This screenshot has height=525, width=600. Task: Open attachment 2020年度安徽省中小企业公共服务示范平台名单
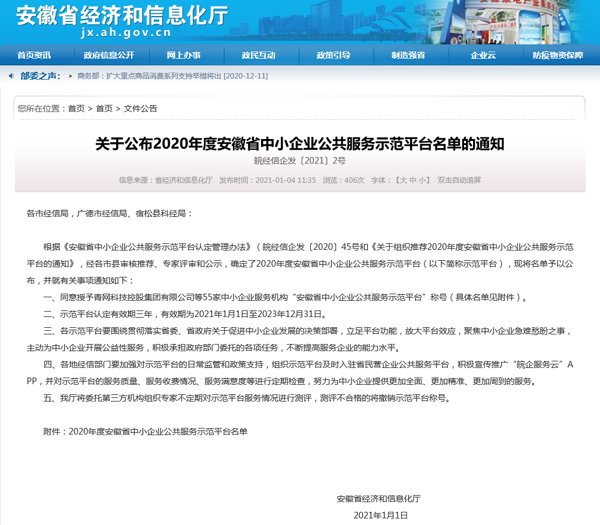[158, 432]
